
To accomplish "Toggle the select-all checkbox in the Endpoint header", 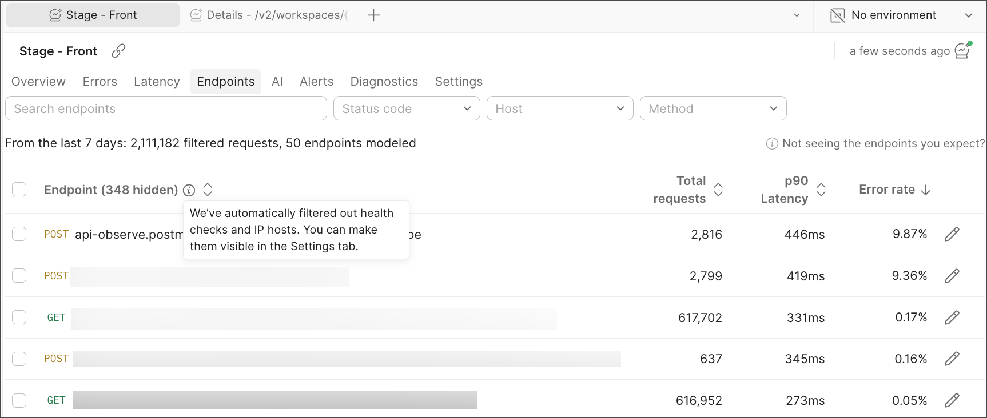I will (19, 190).
